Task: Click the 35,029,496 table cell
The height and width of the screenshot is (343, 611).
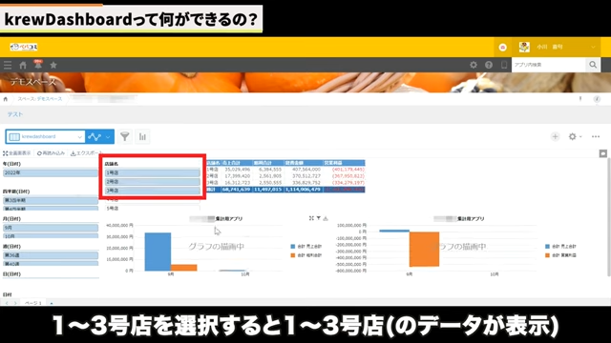Action: click(238, 170)
